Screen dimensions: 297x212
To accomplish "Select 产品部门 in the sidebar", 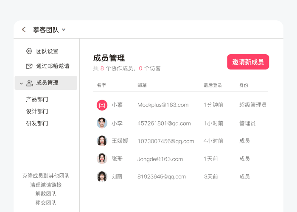I will [x=37, y=99].
